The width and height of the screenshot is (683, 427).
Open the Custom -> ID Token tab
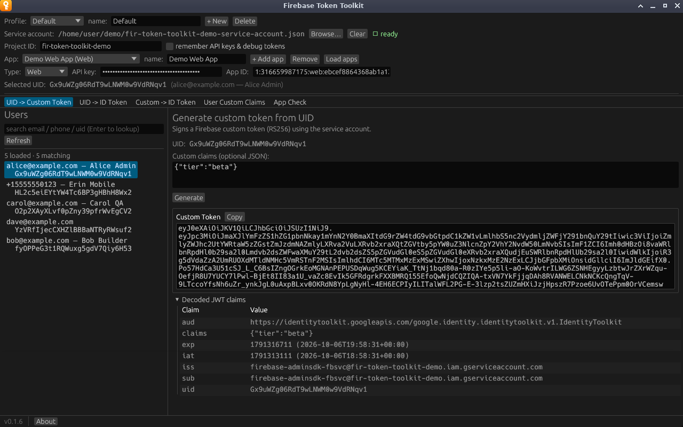click(x=165, y=102)
